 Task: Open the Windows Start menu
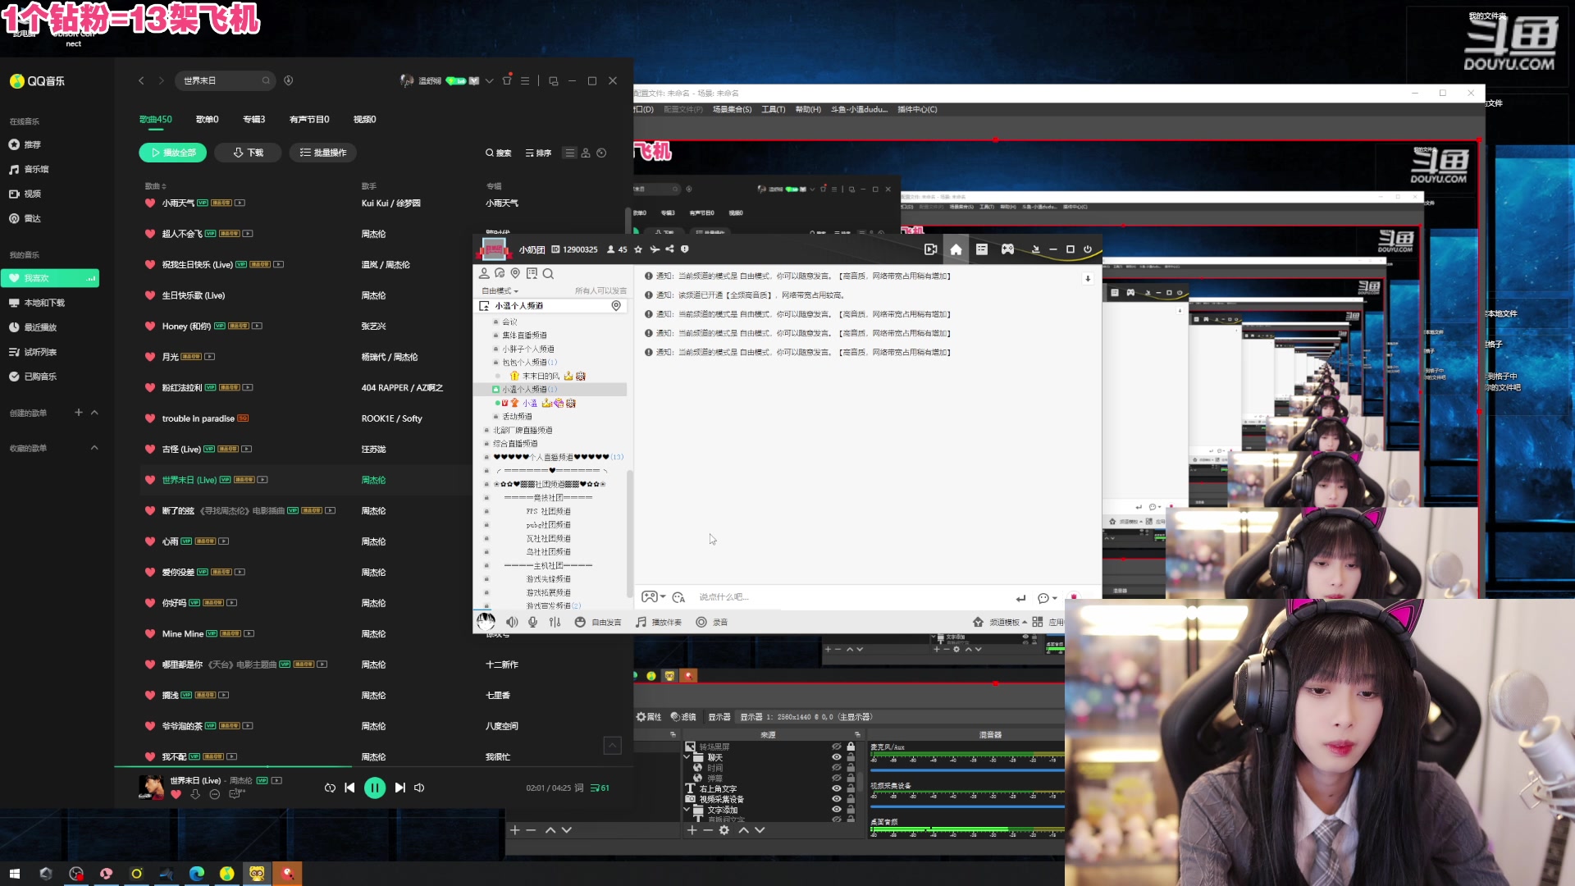pyautogui.click(x=14, y=874)
